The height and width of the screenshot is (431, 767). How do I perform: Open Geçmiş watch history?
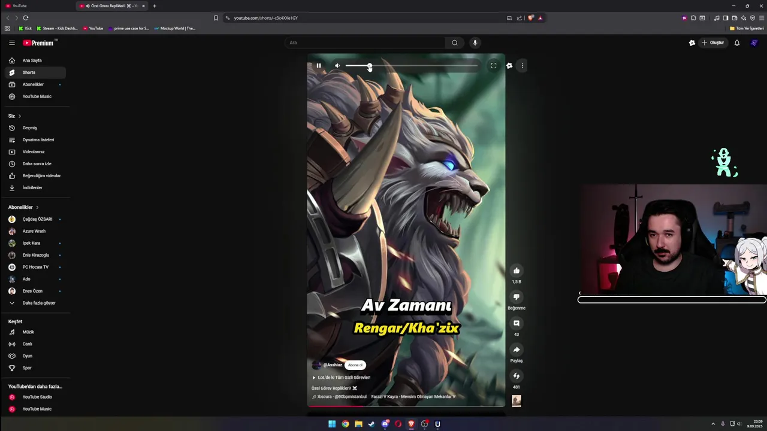click(x=35, y=128)
